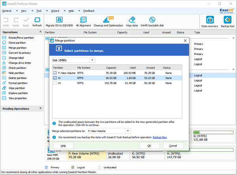Viewport: 237px width, 175px height.
Task: Open the Data recovery tool
Action: tap(210, 22)
